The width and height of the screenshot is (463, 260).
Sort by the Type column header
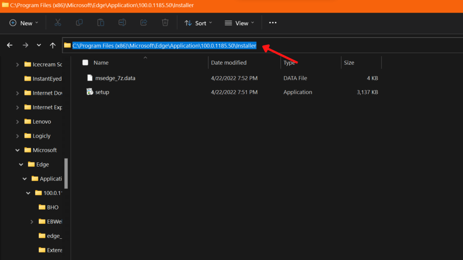pyautogui.click(x=289, y=62)
